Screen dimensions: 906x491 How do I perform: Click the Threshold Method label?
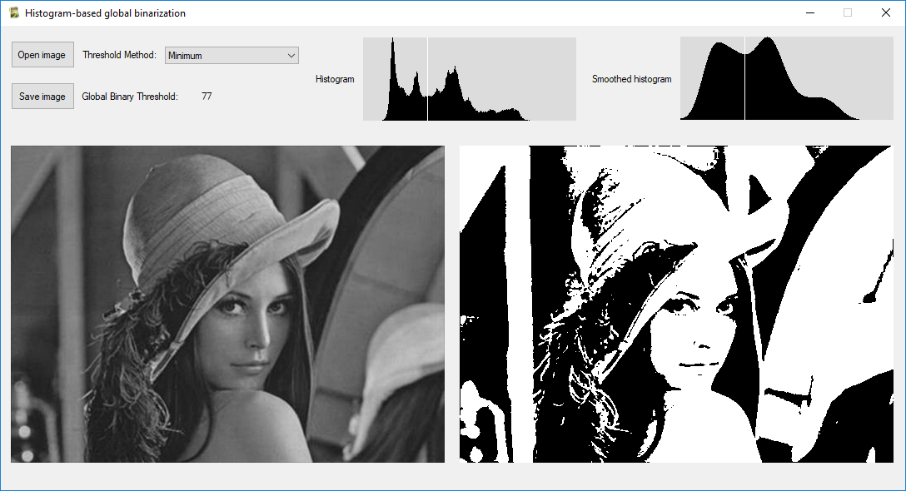[120, 55]
